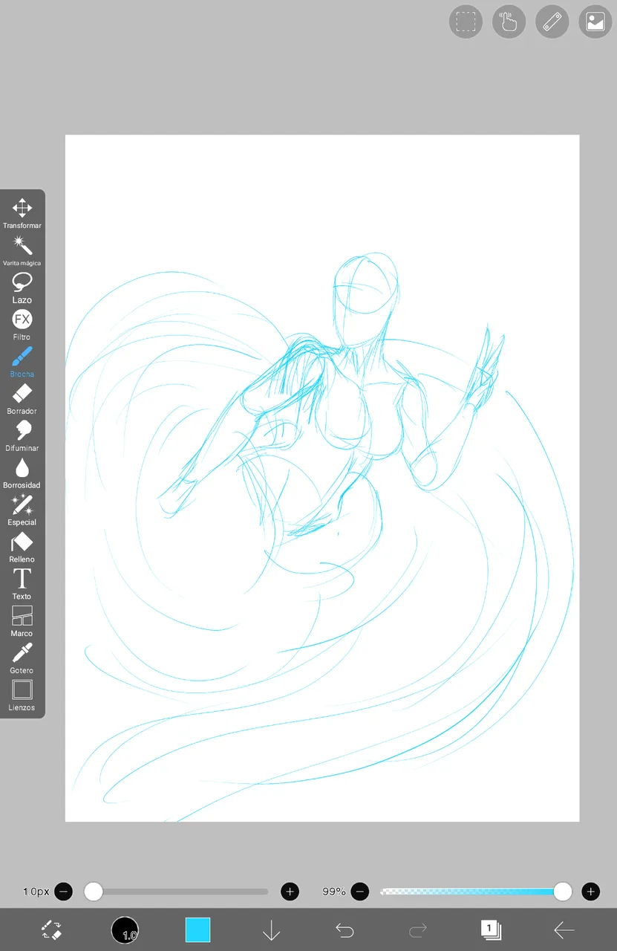Redo the last undone action
The image size is (617, 951).
tap(418, 929)
